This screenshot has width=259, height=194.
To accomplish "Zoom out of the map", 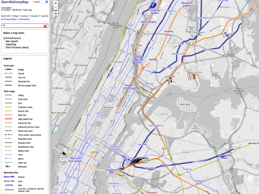I will 56,8.
